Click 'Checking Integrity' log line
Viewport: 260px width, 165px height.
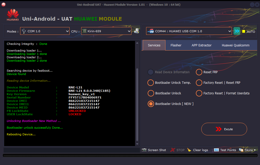[27, 44]
